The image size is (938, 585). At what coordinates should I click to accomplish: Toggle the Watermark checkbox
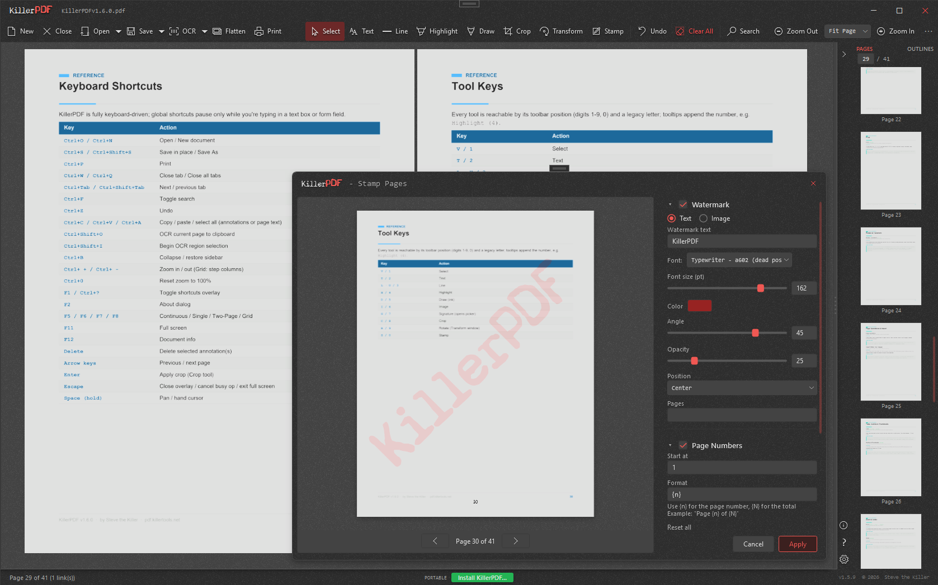point(683,204)
